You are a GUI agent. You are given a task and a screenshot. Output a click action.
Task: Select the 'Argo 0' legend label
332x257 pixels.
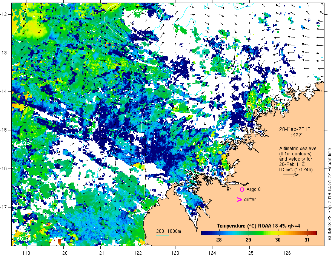coord(254,189)
